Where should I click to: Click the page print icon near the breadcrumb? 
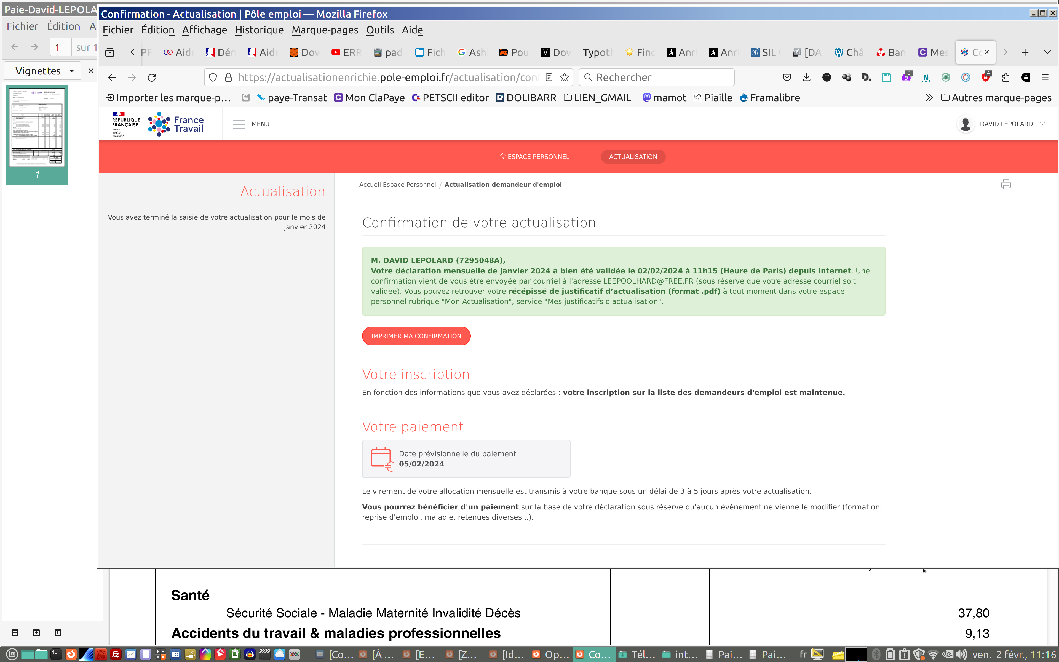(x=1005, y=184)
